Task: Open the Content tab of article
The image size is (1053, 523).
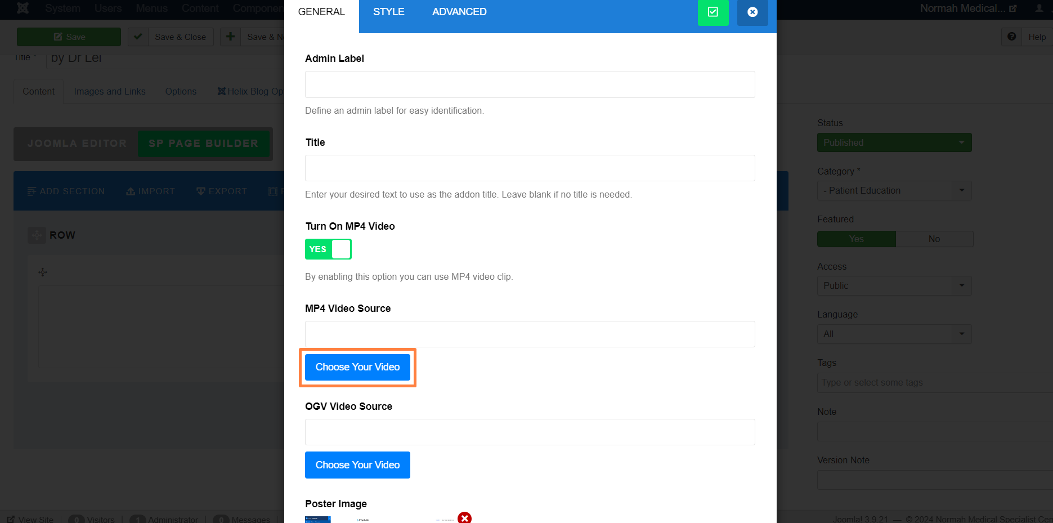Action: [38, 91]
